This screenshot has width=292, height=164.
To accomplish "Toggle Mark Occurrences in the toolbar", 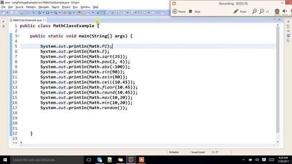I will [103, 13].
